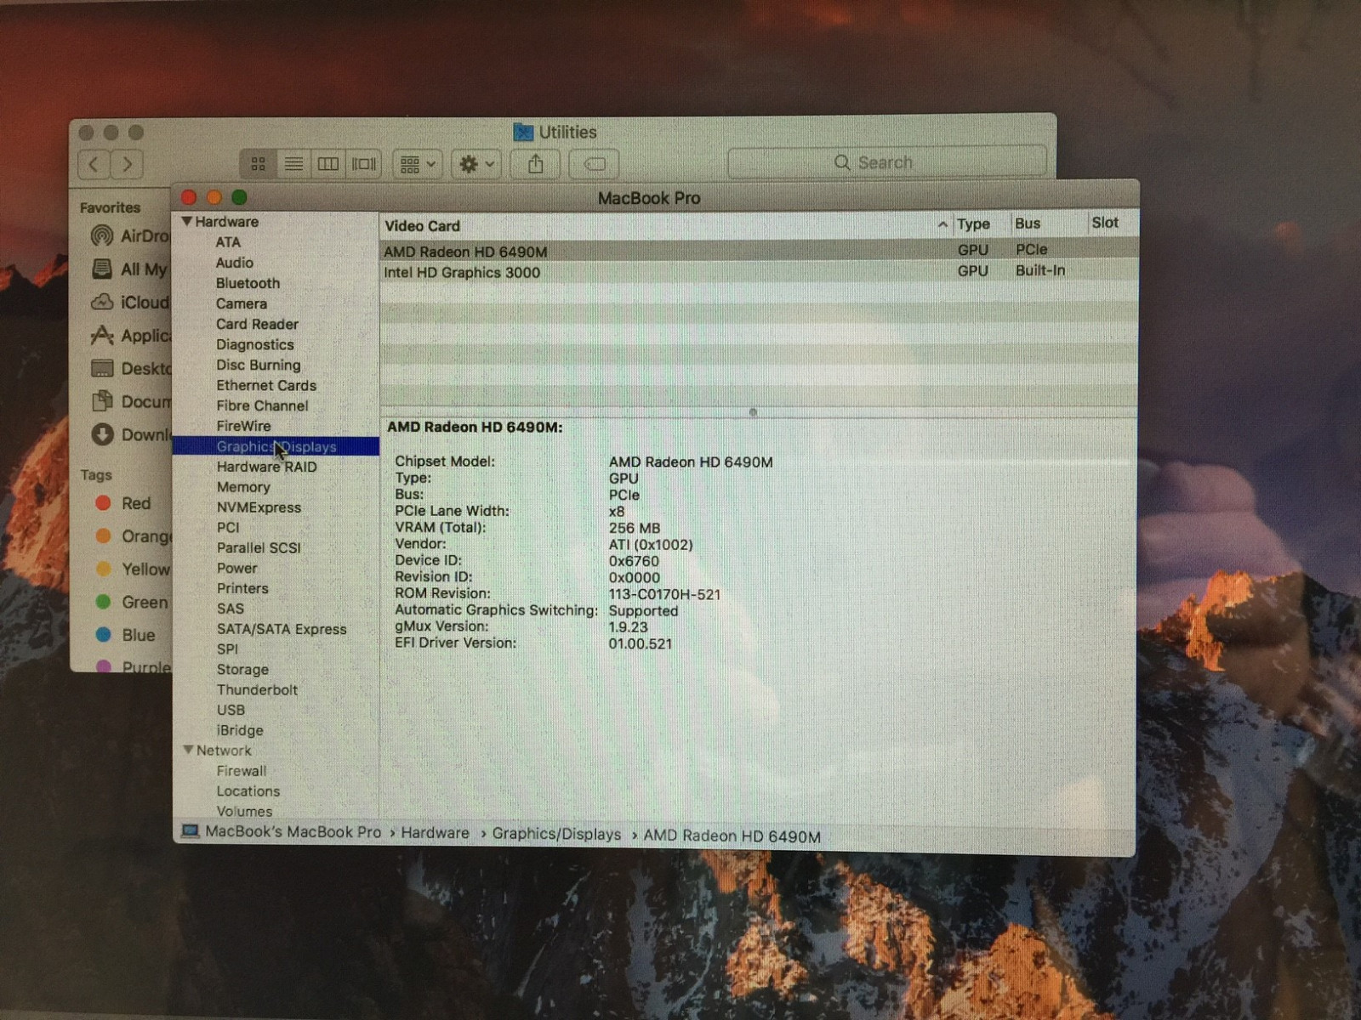The width and height of the screenshot is (1361, 1020).
Task: Select Power in the sidebar
Action: click(236, 568)
